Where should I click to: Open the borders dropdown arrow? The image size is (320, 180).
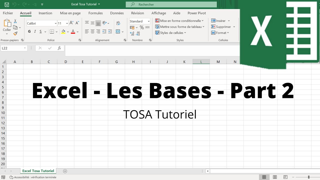(56, 32)
